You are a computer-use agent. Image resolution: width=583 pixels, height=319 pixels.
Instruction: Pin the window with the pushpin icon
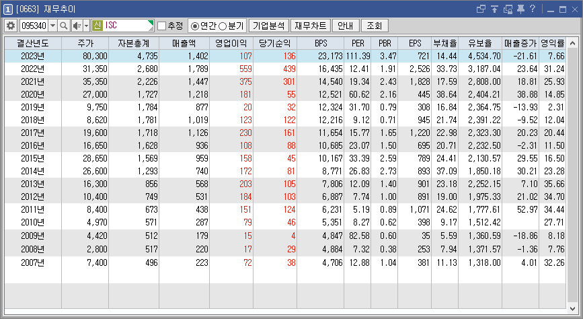pos(520,9)
